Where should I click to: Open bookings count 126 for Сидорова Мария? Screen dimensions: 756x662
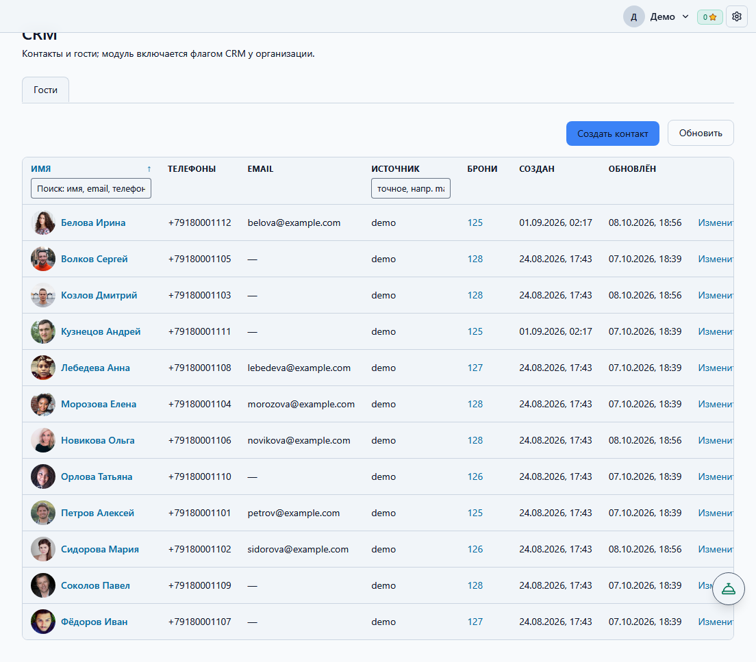(475, 549)
